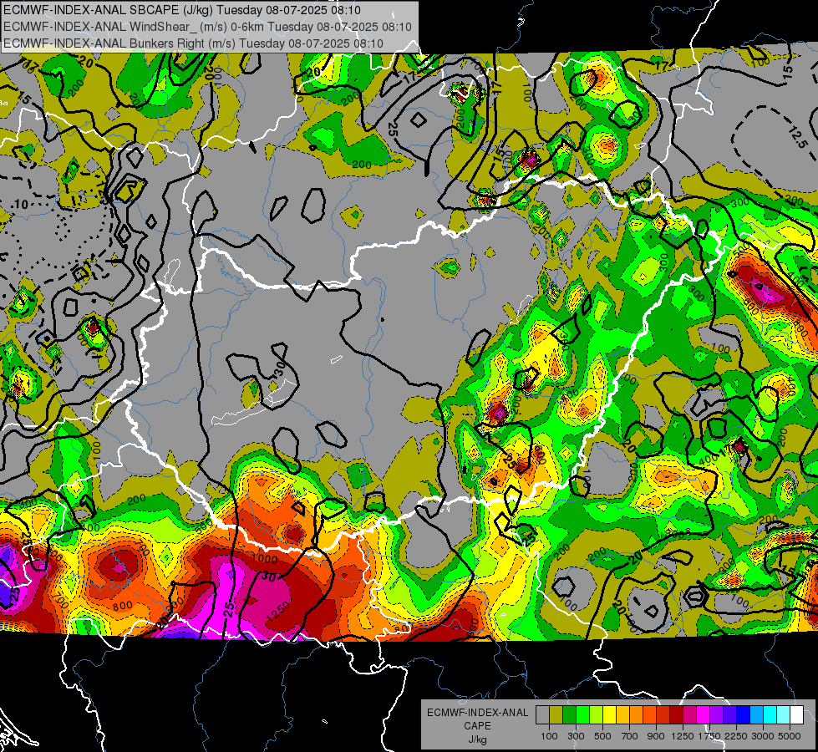Viewport: 818px width, 752px height.
Task: Select the bright green legend swatch
Action: click(582, 714)
